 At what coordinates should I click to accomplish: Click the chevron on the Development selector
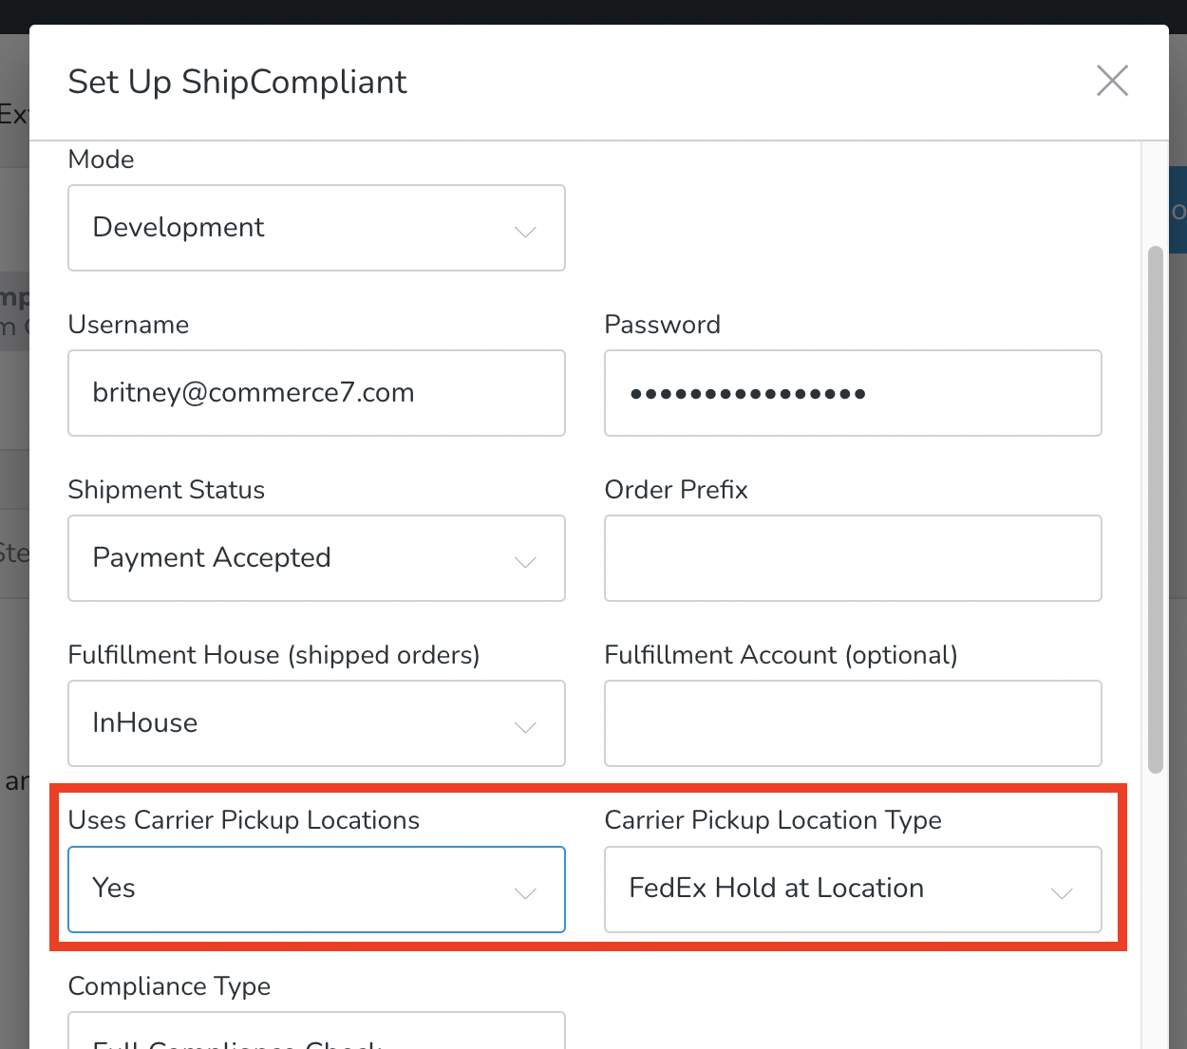(x=525, y=231)
